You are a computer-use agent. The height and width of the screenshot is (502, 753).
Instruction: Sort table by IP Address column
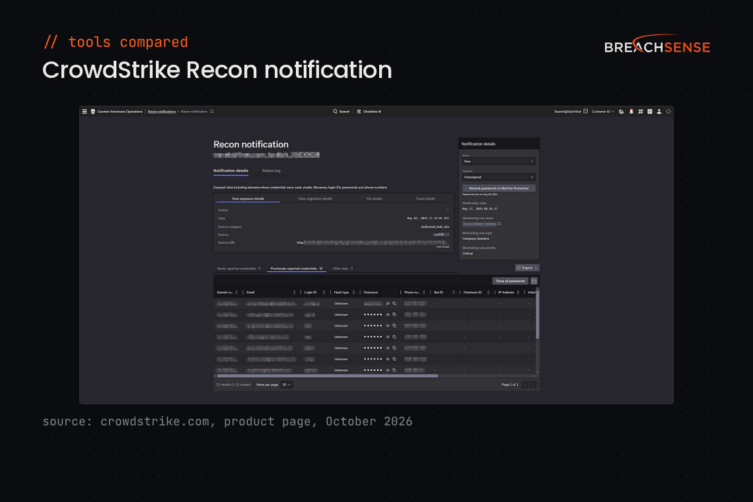[x=518, y=292]
